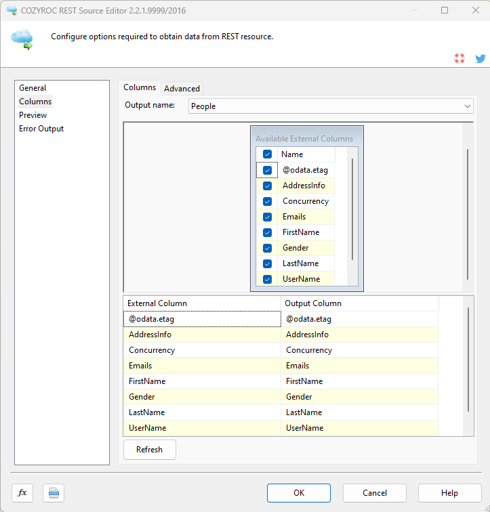The width and height of the screenshot is (490, 512).
Task: Select the AddressInfo External Column cell
Action: [x=202, y=335]
